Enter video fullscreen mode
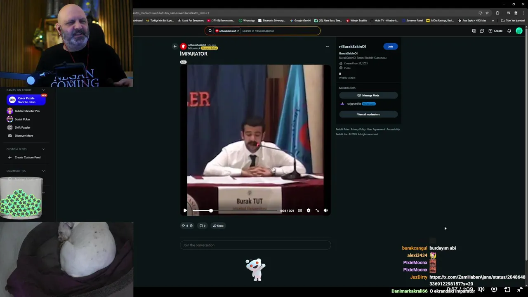Viewport: 528px width, 297px height. [x=317, y=210]
